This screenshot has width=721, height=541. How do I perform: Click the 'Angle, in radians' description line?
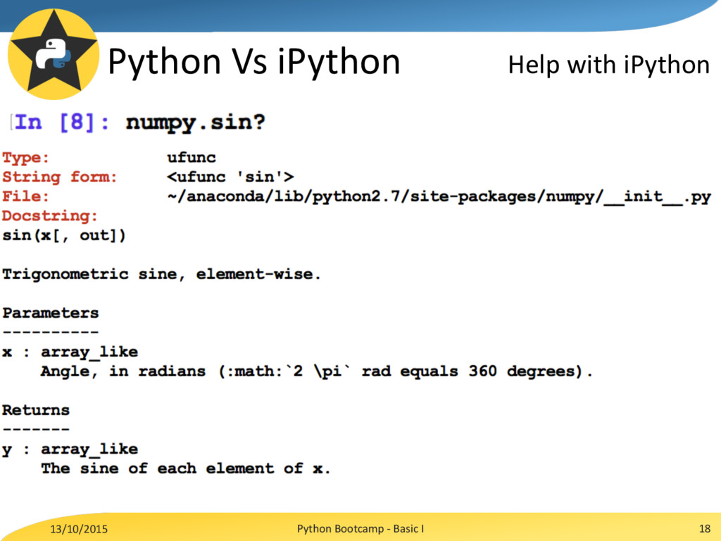coord(316,371)
